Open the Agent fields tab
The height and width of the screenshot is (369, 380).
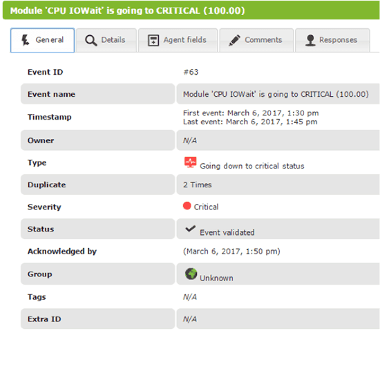click(x=178, y=40)
